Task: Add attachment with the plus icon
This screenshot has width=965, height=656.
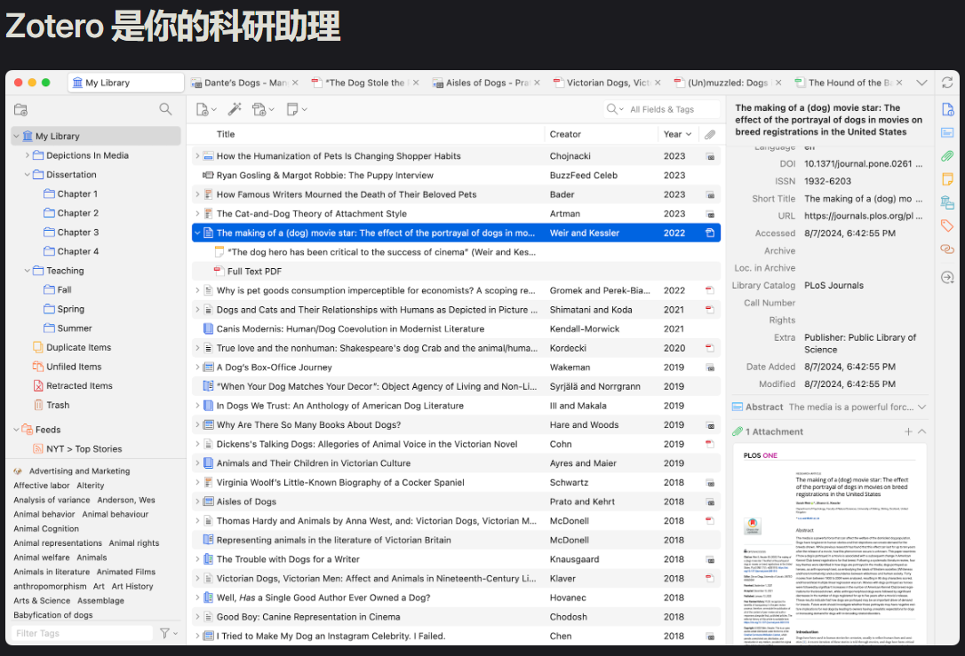Action: (908, 431)
